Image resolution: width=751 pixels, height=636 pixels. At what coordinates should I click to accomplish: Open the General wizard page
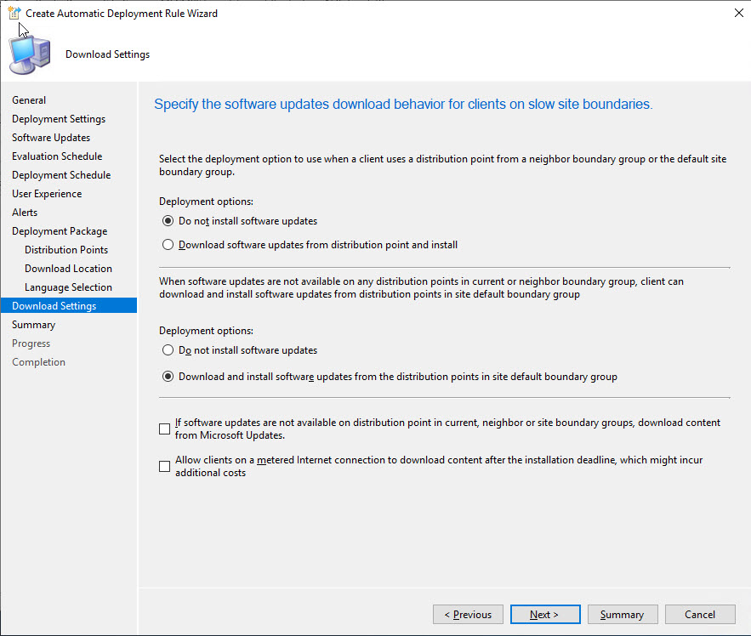(29, 100)
